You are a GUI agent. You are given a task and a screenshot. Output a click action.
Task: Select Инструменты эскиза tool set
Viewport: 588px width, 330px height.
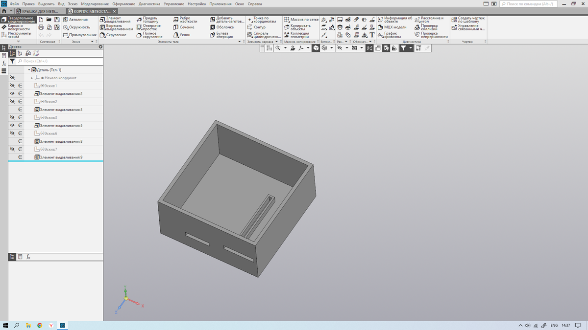(19, 35)
